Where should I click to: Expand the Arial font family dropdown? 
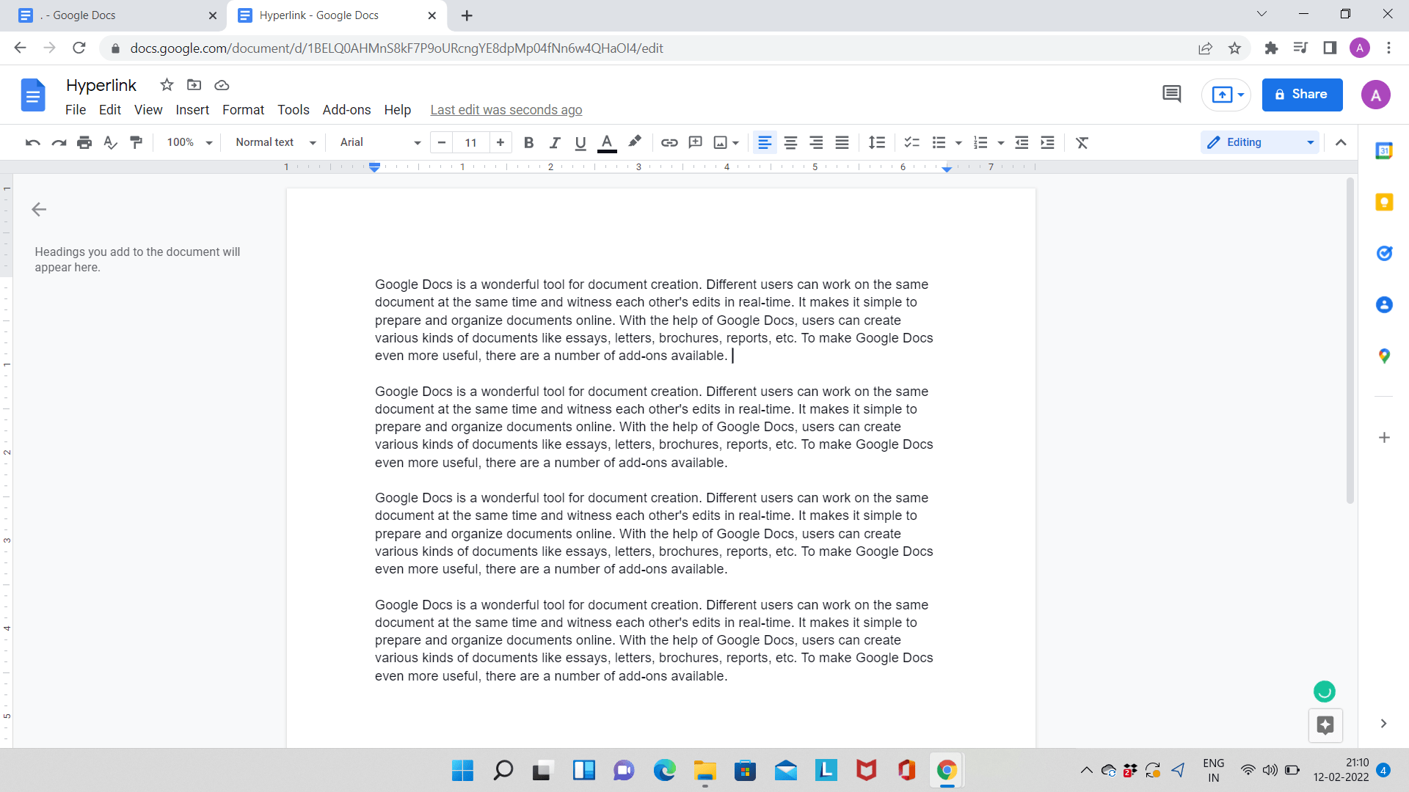[x=416, y=142]
